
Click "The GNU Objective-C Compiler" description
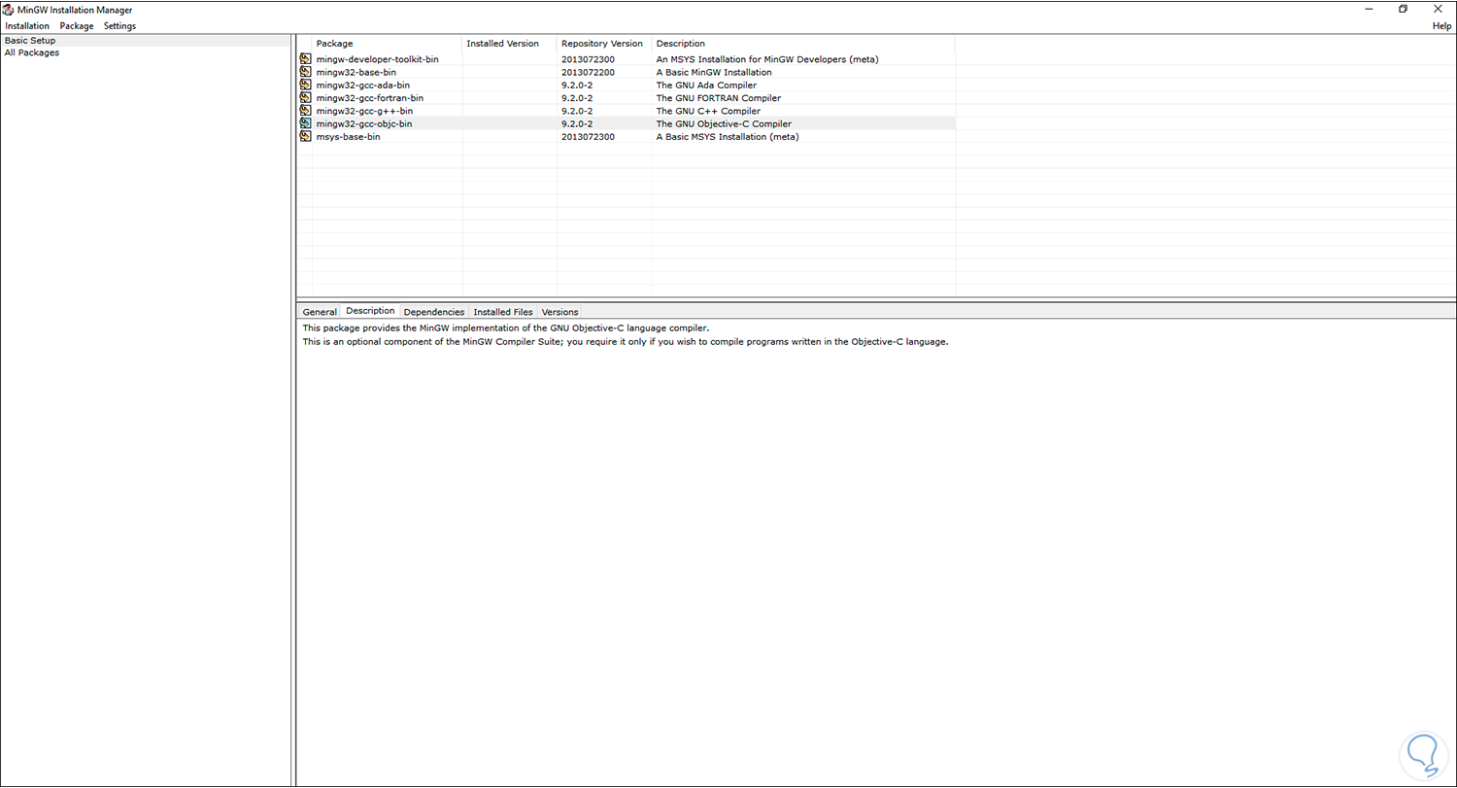(x=724, y=123)
